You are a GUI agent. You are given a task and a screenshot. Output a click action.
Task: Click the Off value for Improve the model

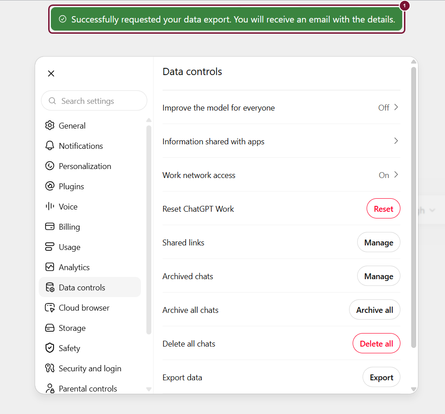tap(384, 107)
